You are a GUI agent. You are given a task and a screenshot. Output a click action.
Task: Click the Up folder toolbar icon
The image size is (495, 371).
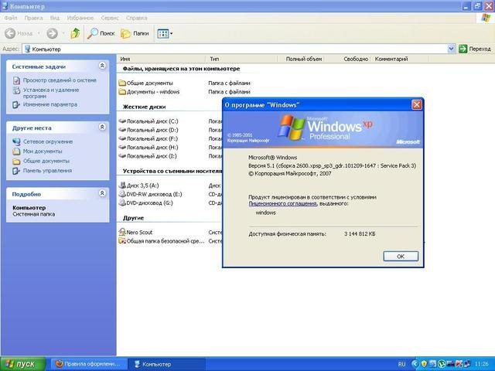(x=75, y=33)
